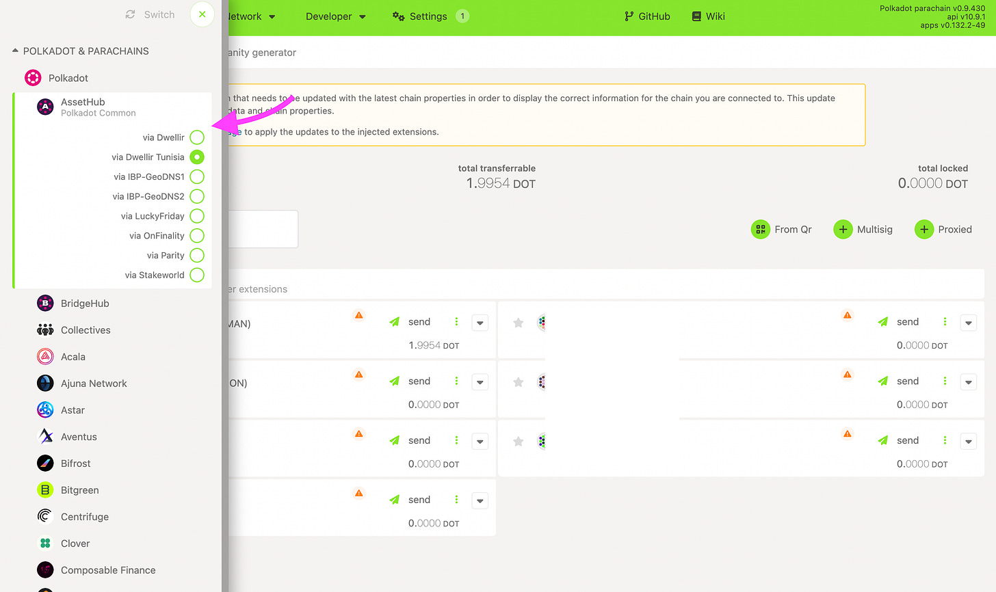Screen dimensions: 996x592
Task: Click the Proxied button
Action: pyautogui.click(x=943, y=230)
